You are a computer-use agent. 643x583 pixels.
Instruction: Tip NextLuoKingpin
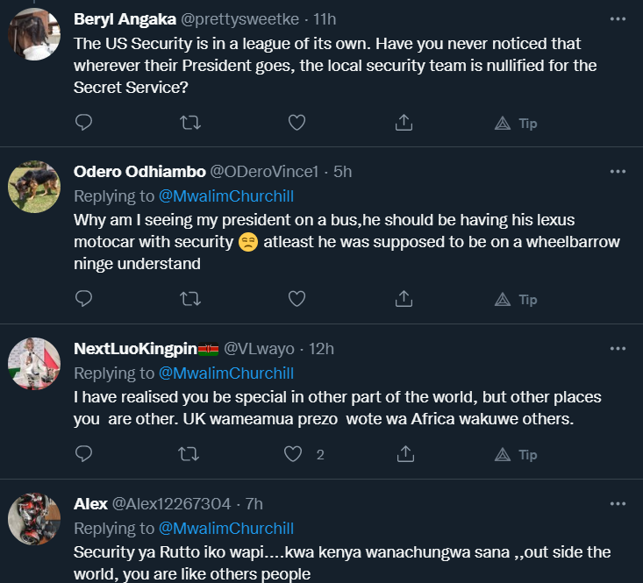click(x=517, y=454)
